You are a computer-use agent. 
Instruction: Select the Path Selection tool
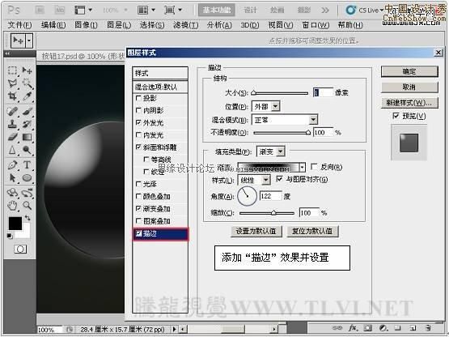[12, 178]
